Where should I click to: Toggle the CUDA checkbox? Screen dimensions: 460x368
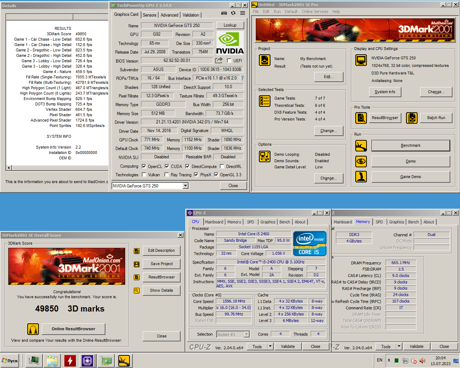[167, 166]
